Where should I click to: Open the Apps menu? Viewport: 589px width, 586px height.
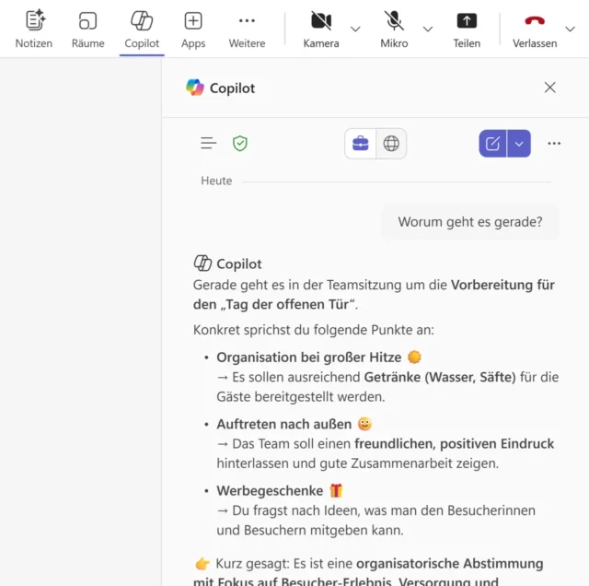193,29
